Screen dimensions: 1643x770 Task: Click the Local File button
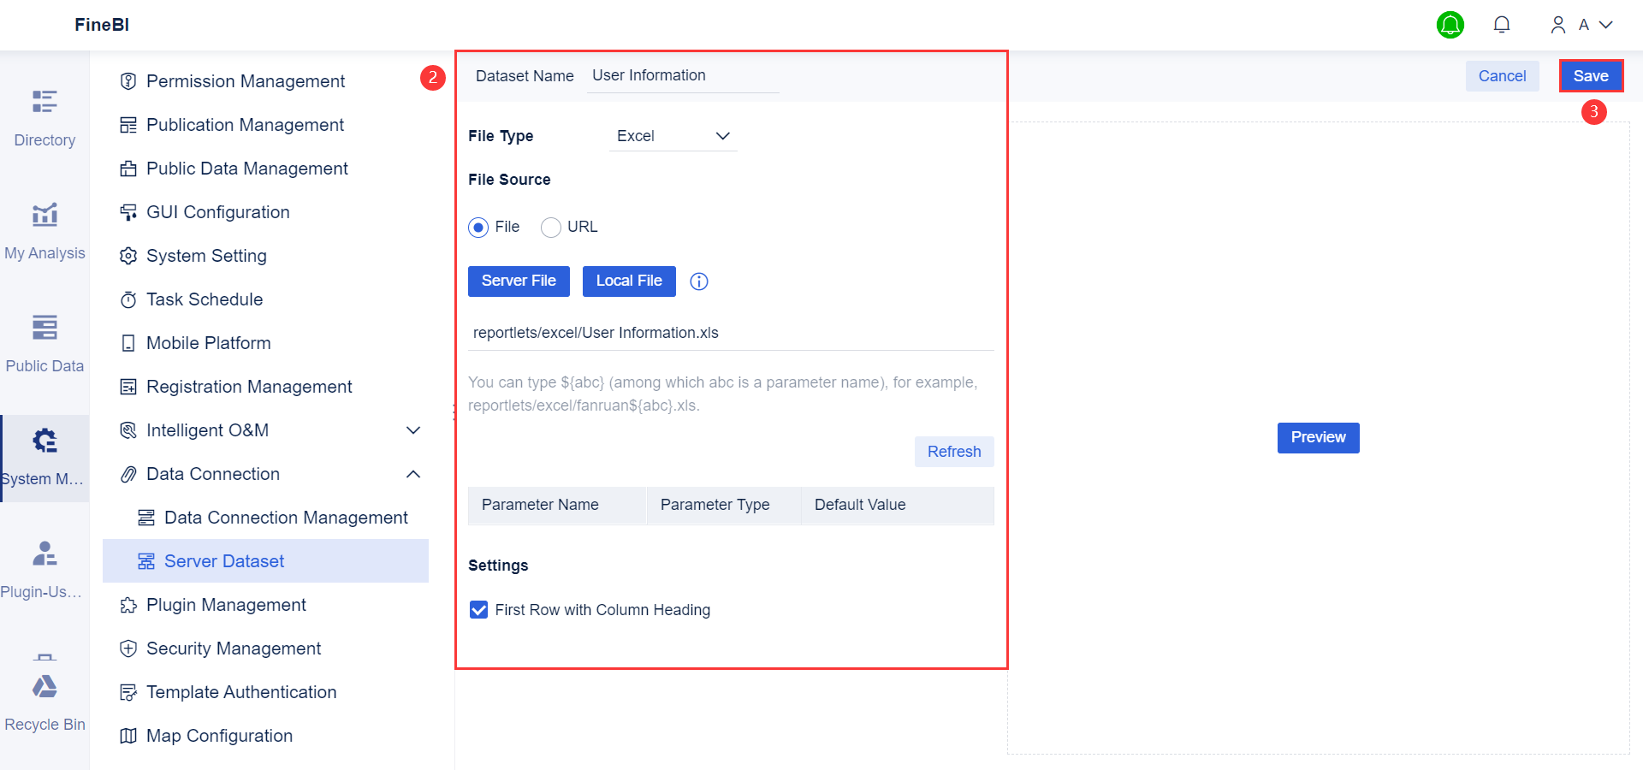629,281
